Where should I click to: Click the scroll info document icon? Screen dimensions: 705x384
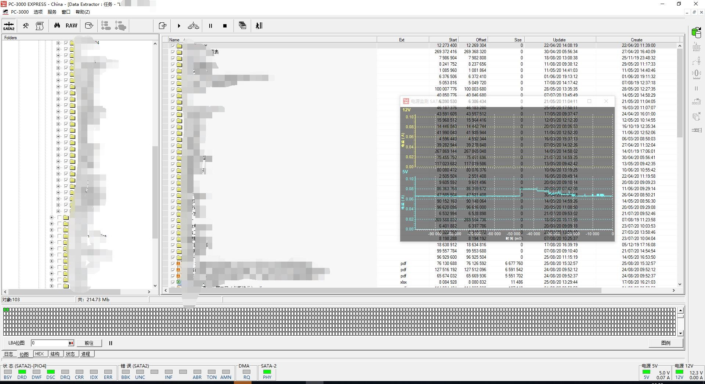tap(40, 26)
